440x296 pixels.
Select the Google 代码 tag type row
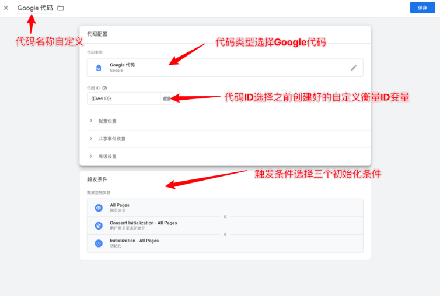(225, 68)
